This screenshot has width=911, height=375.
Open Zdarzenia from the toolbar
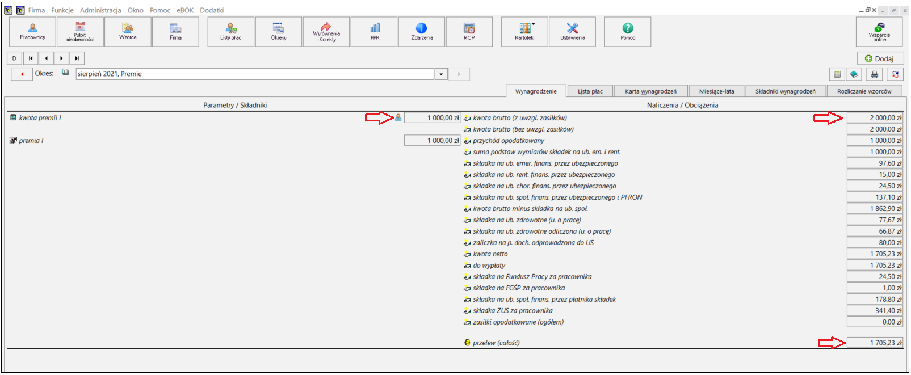[x=422, y=32]
